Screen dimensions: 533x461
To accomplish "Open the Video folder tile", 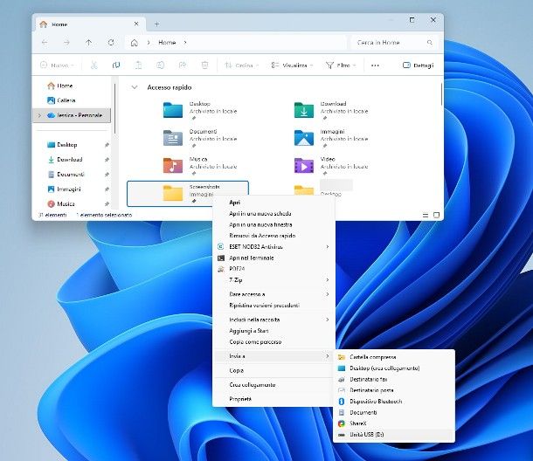I will pyautogui.click(x=331, y=165).
